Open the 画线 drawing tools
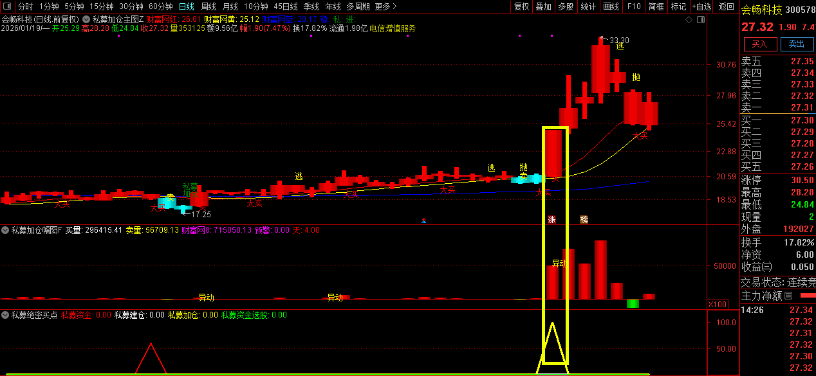 (x=611, y=6)
